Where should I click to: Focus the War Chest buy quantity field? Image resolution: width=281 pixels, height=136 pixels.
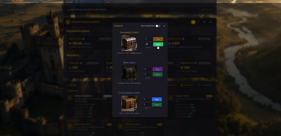click(x=148, y=69)
